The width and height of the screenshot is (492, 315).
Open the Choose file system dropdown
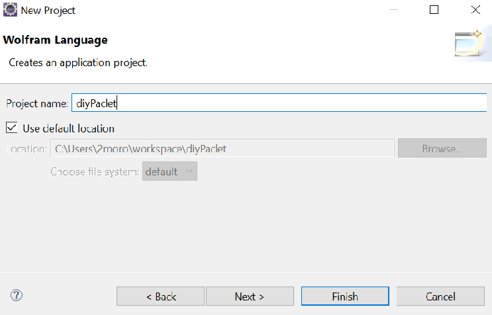click(170, 171)
